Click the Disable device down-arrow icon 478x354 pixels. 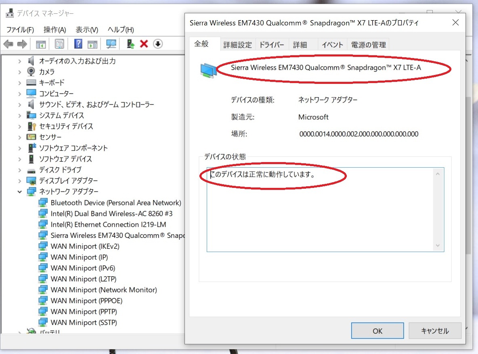[x=157, y=44]
